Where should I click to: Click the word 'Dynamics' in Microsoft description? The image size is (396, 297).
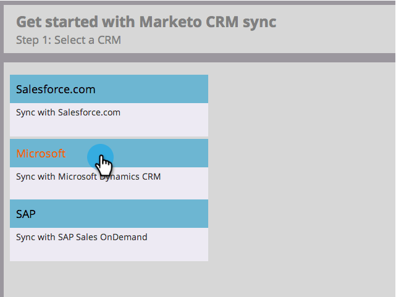(120, 177)
